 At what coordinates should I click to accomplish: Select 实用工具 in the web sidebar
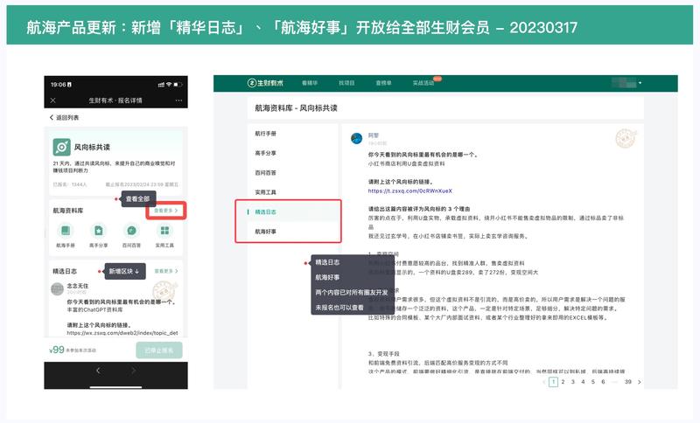(x=266, y=192)
